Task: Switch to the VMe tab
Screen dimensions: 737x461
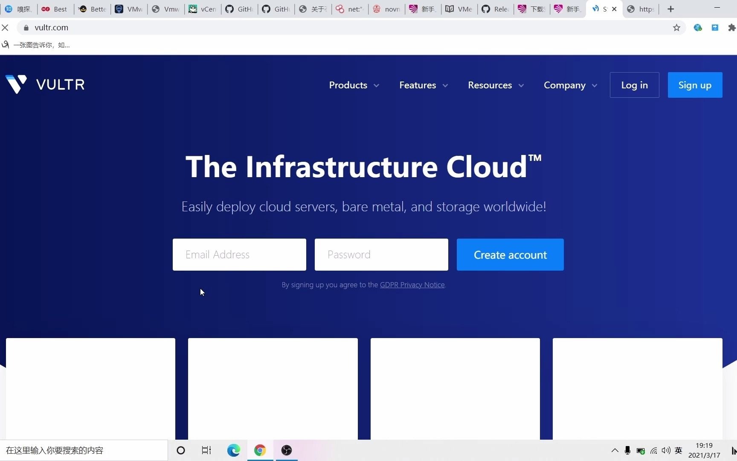Action: pyautogui.click(x=459, y=9)
